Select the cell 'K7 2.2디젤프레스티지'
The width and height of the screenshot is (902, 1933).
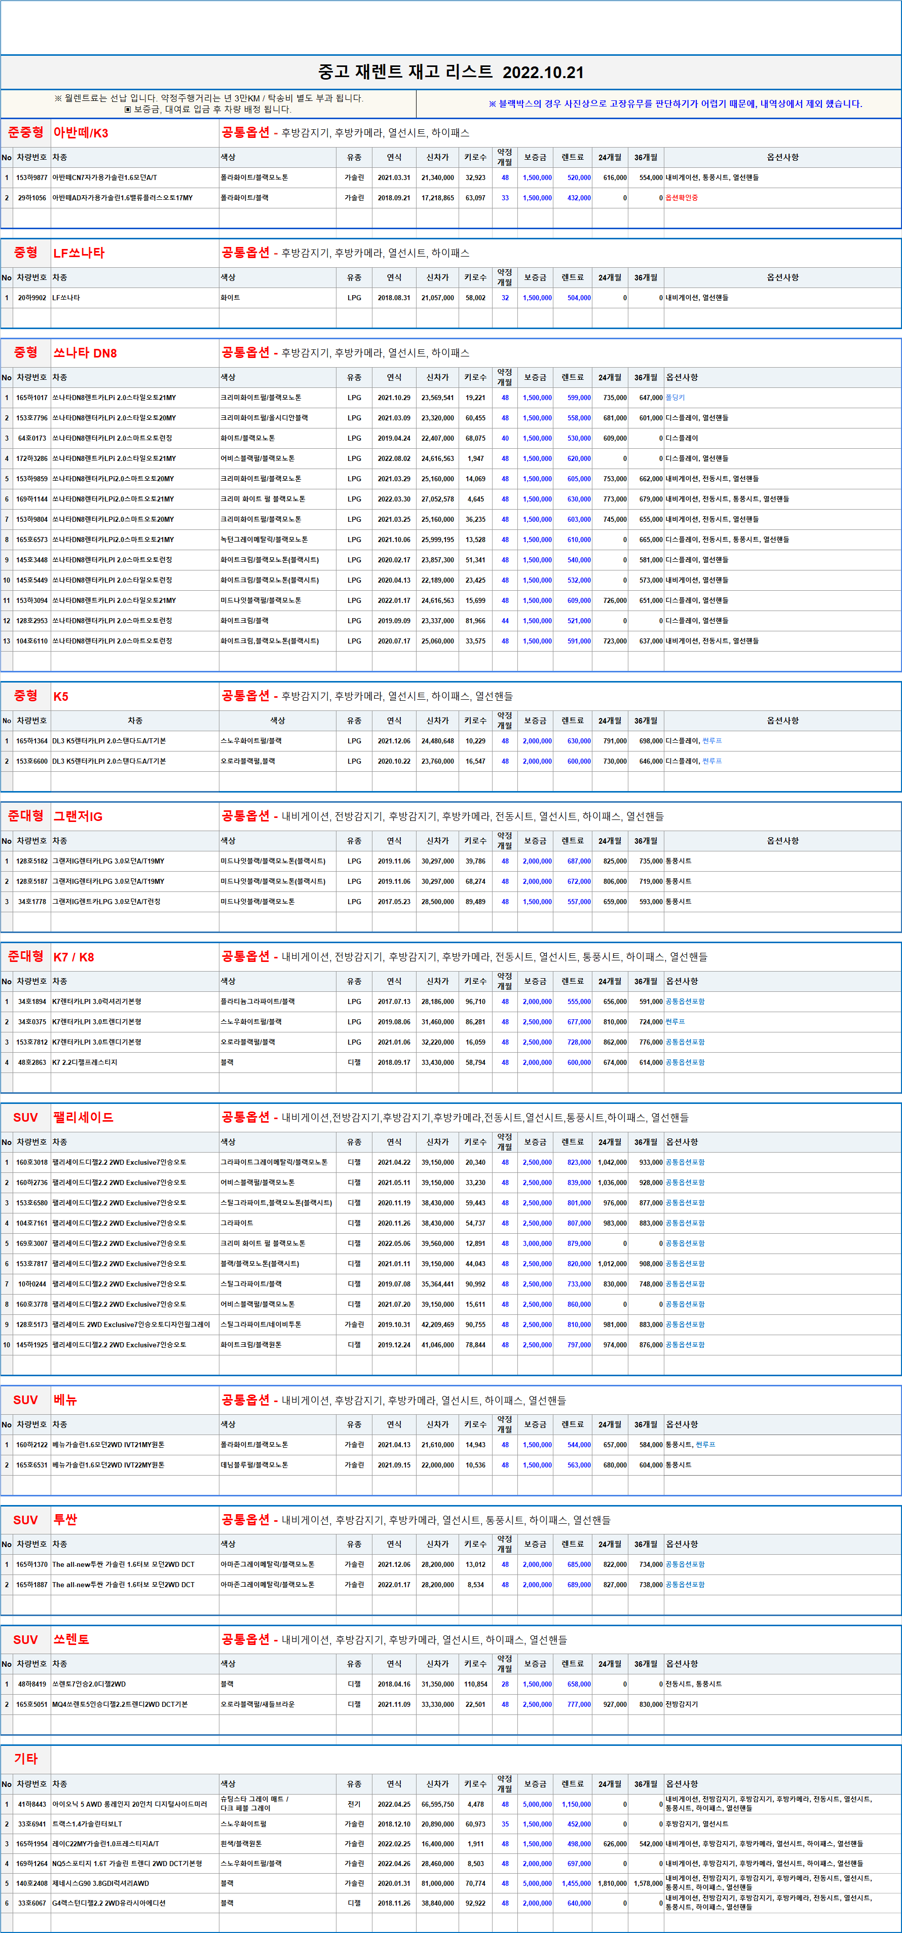pos(85,1062)
